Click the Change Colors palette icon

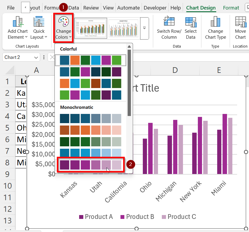63,22
